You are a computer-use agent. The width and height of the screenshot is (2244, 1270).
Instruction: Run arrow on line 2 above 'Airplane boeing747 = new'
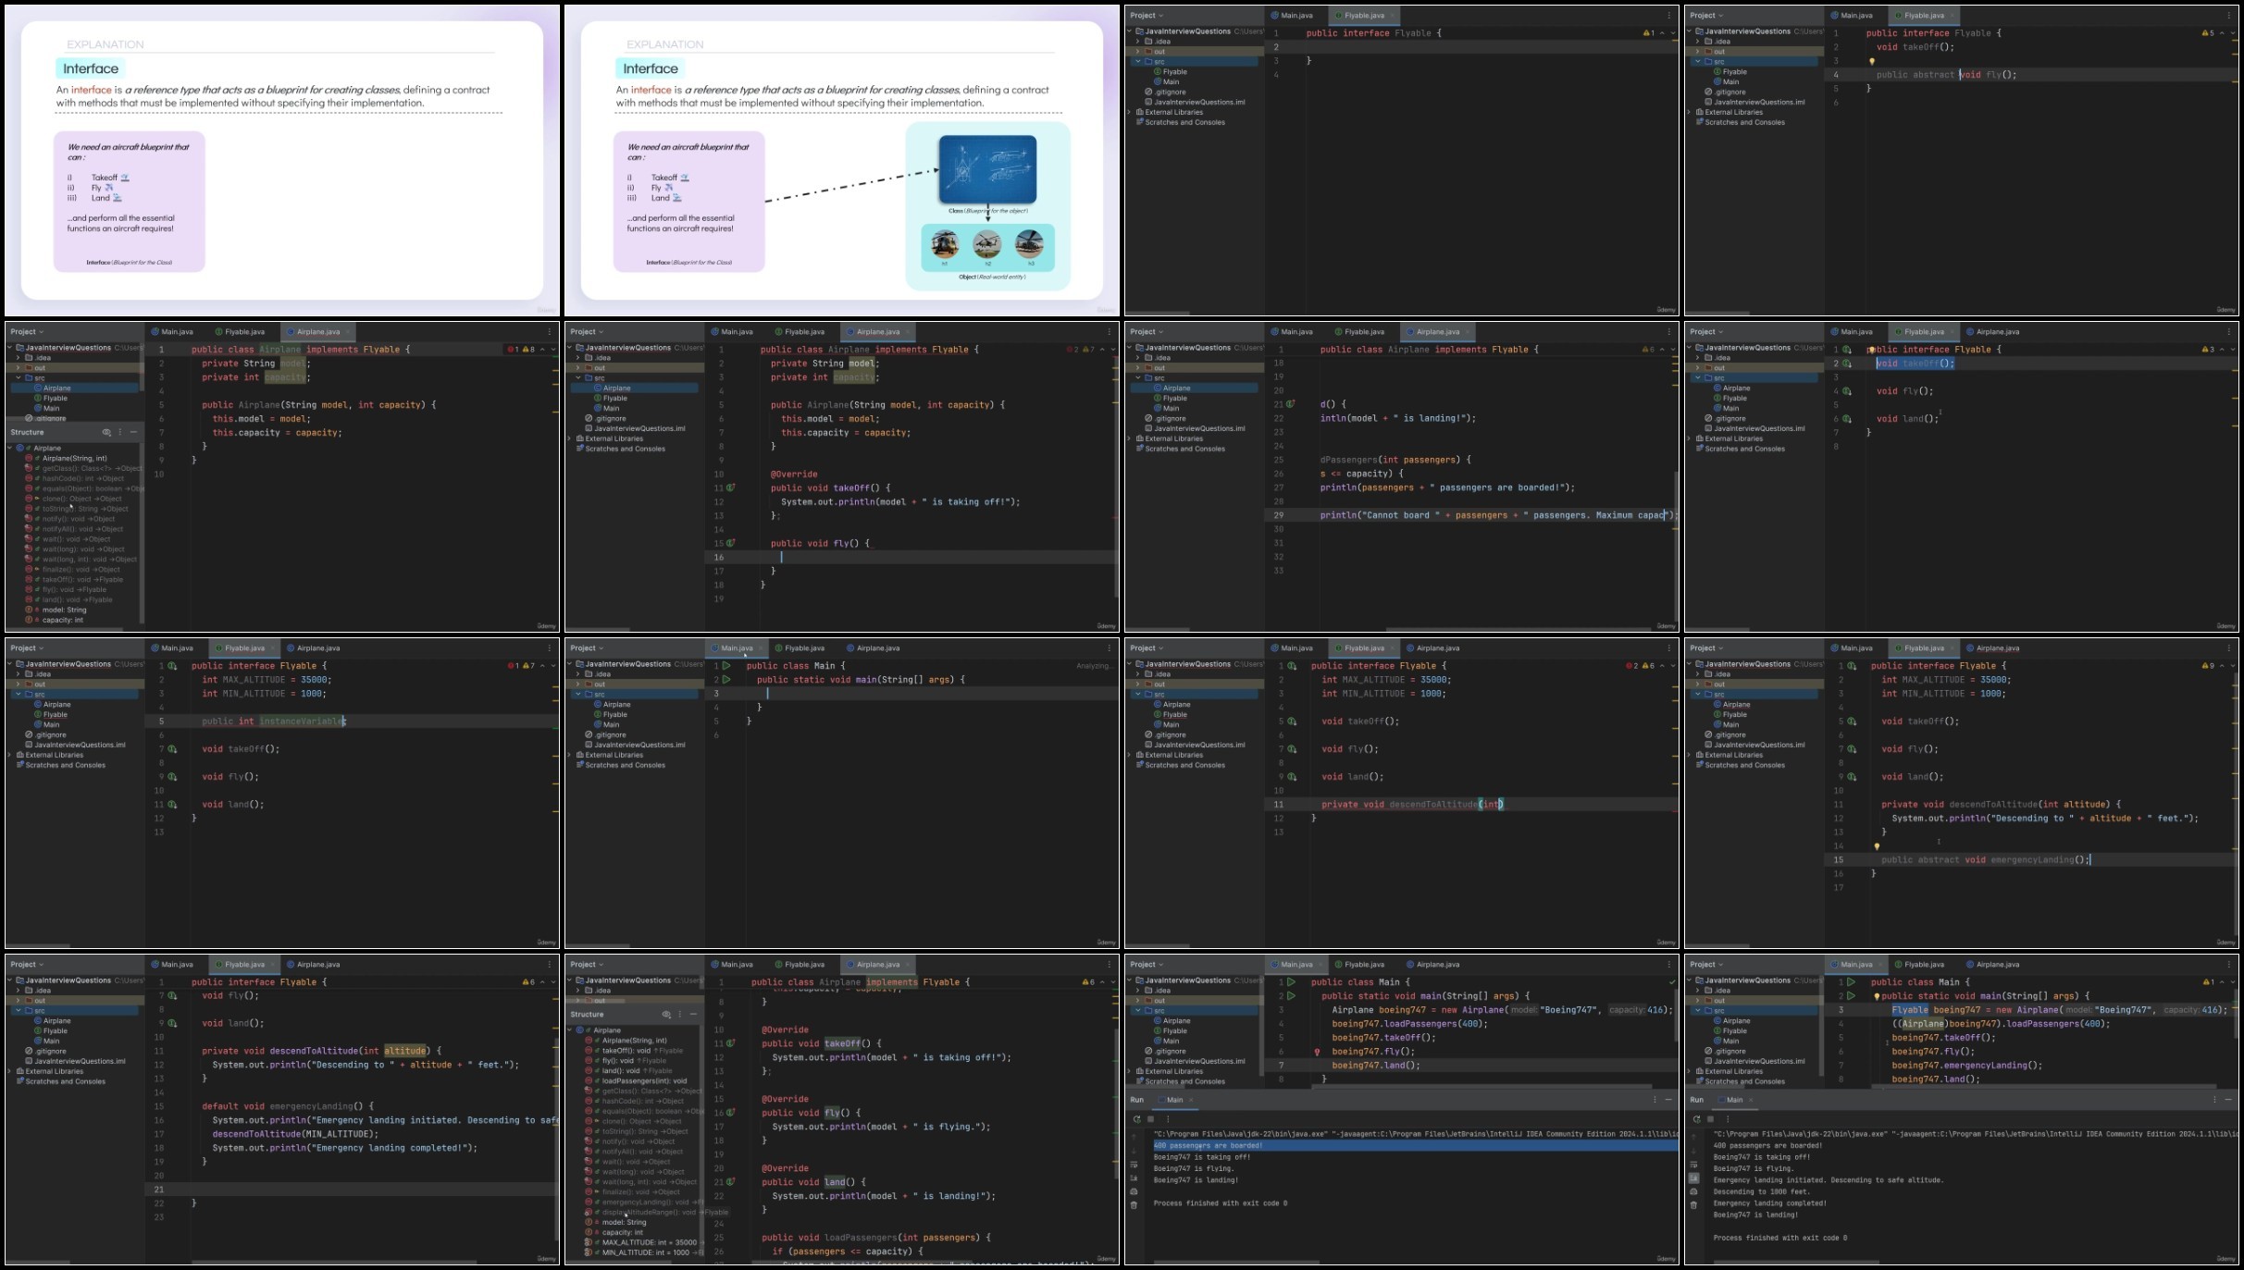1291,996
